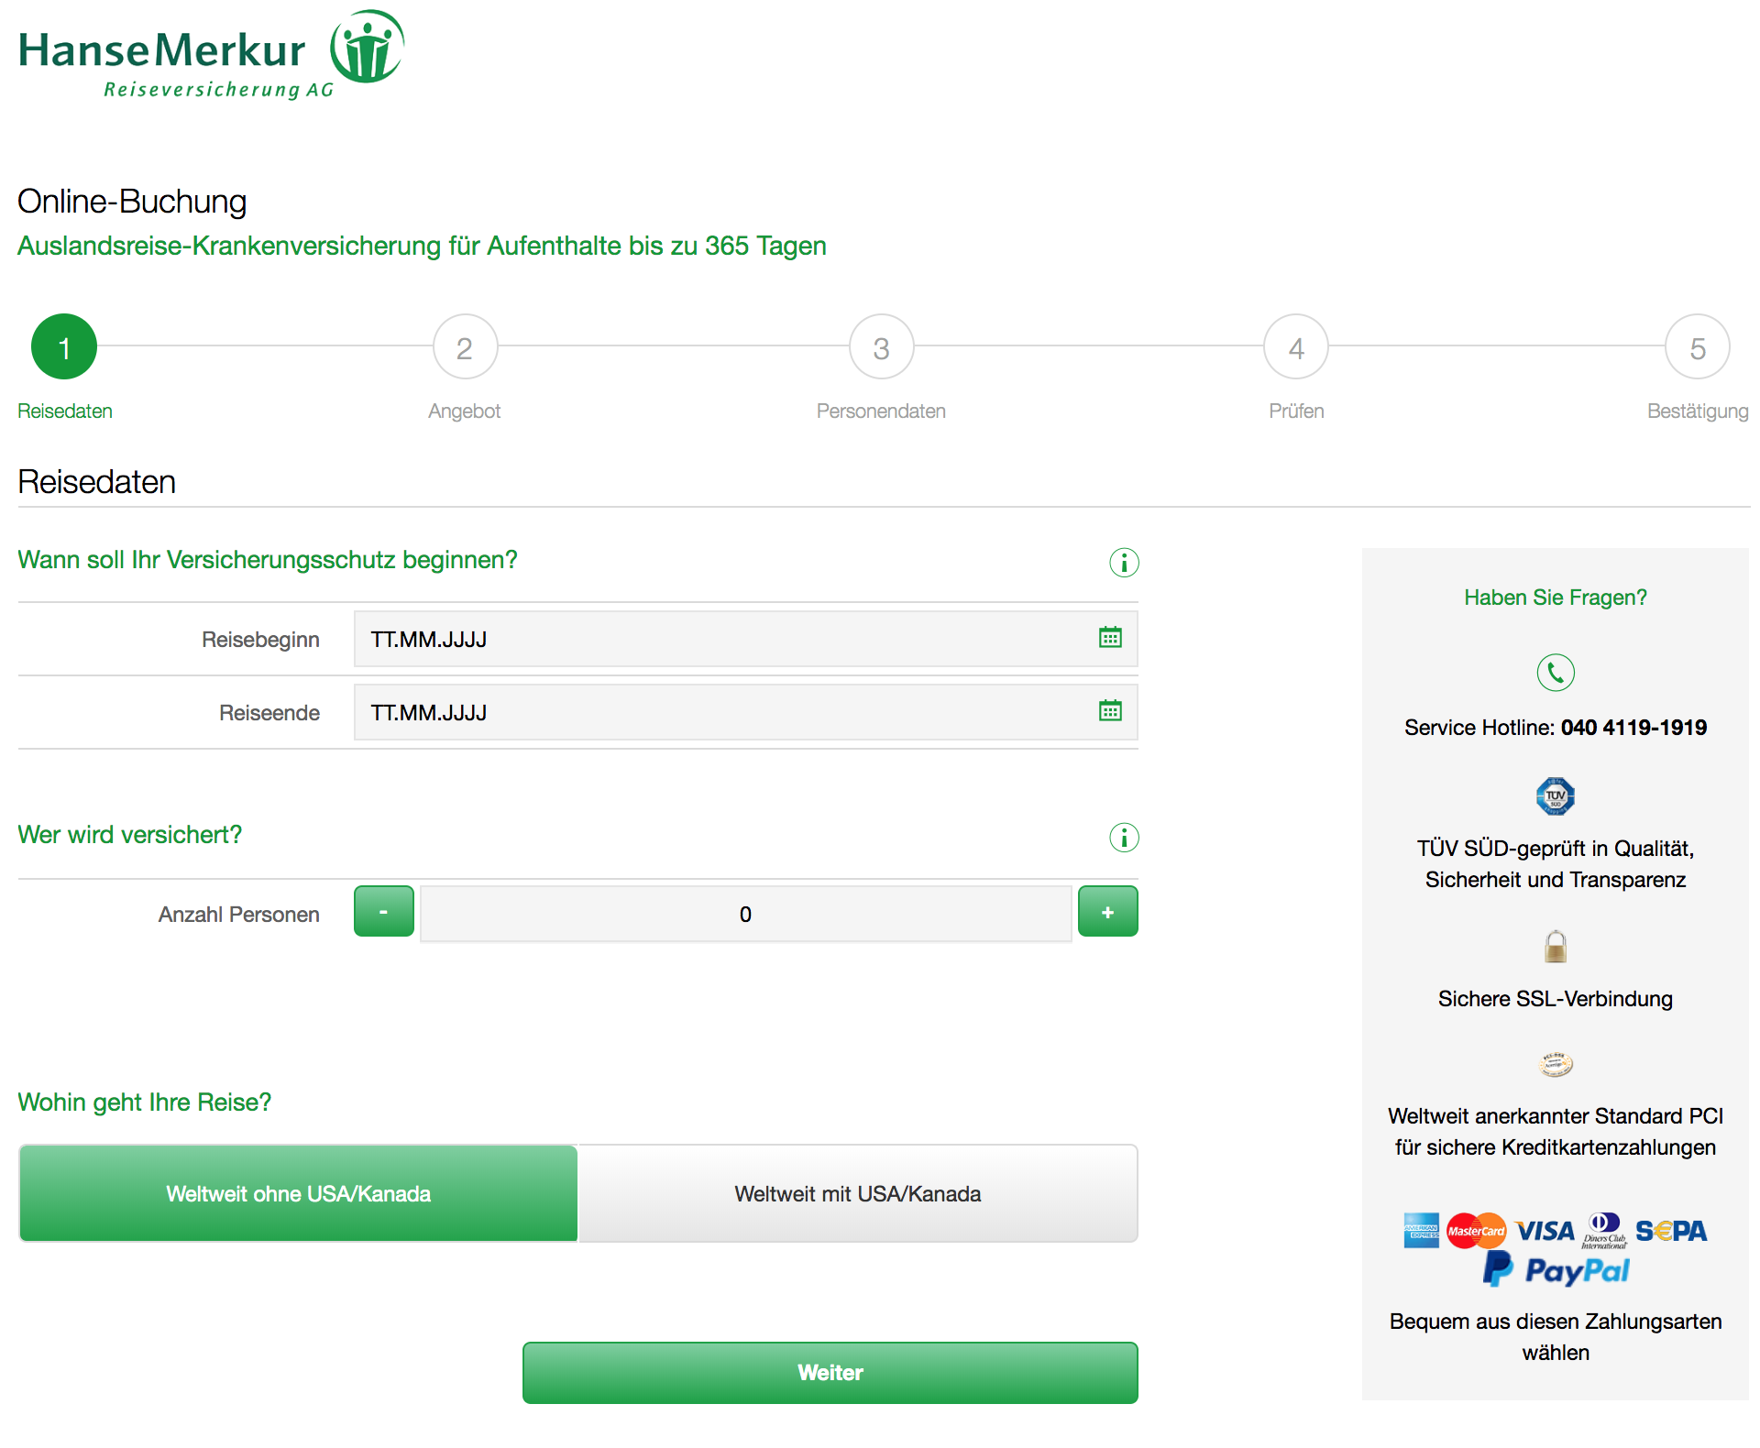Select 'Weltweit mit USA/Kanada' option
Viewport: 1760px width, 1448px height.
pyautogui.click(x=858, y=1193)
